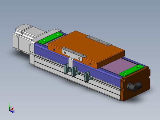Pick the green plate near the end cap
Screen dimensions: 160x120
pyautogui.click(x=132, y=71)
